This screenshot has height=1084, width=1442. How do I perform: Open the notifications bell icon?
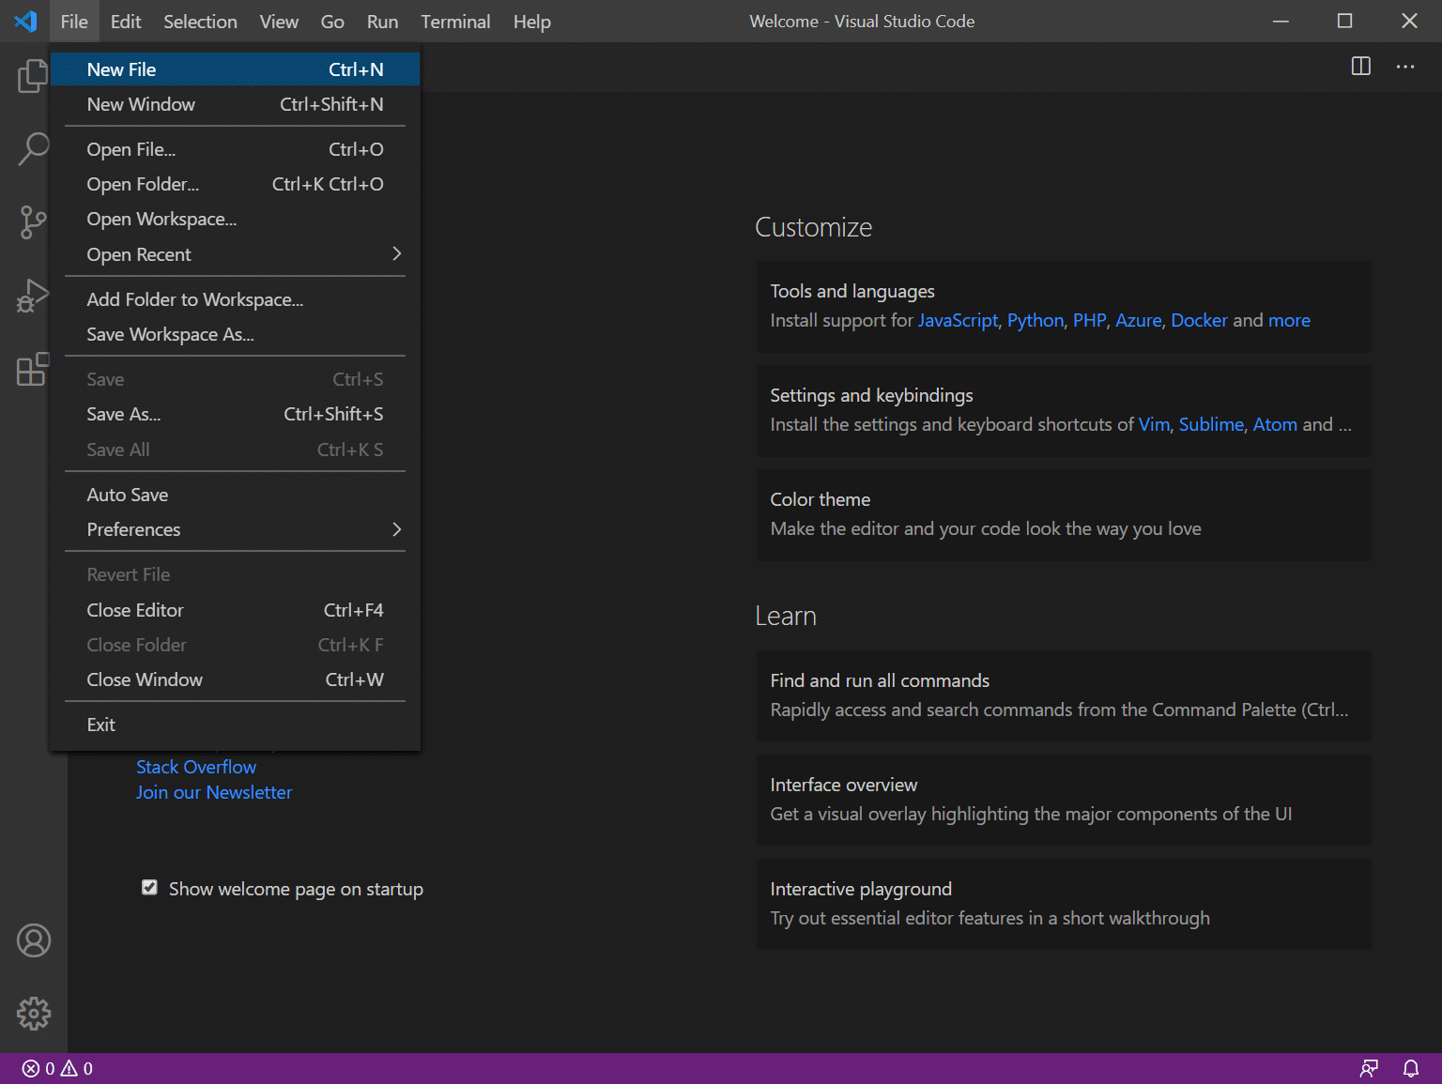coord(1411,1068)
